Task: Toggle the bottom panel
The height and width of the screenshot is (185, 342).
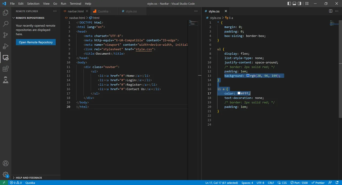Action: (x=294, y=3)
